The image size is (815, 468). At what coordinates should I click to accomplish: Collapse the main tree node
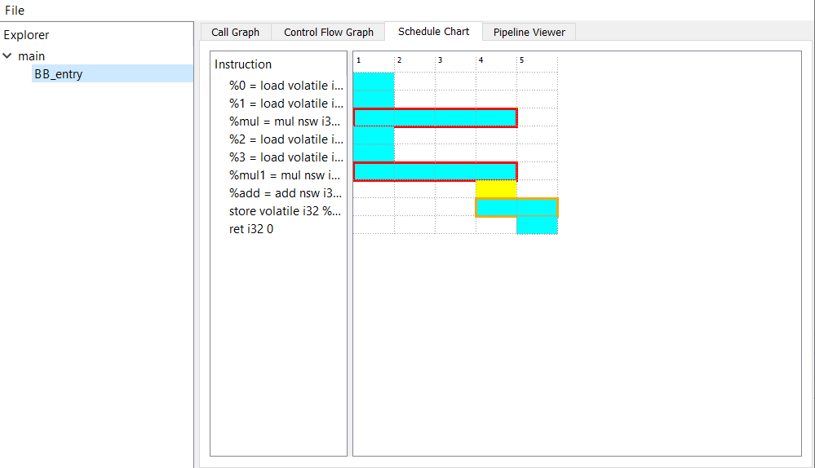click(8, 56)
